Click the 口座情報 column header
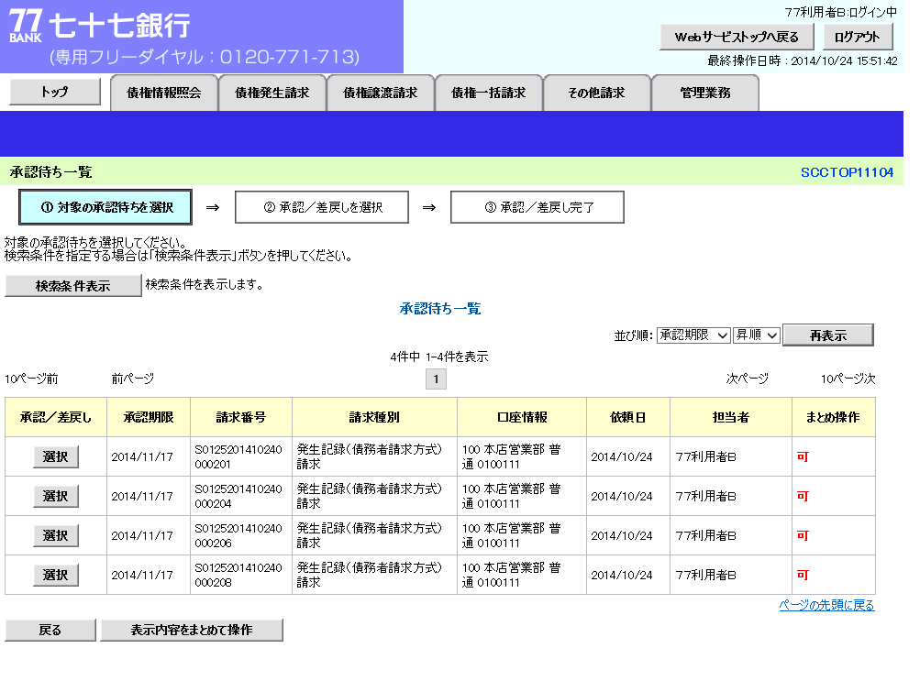920x681 pixels. click(x=522, y=417)
